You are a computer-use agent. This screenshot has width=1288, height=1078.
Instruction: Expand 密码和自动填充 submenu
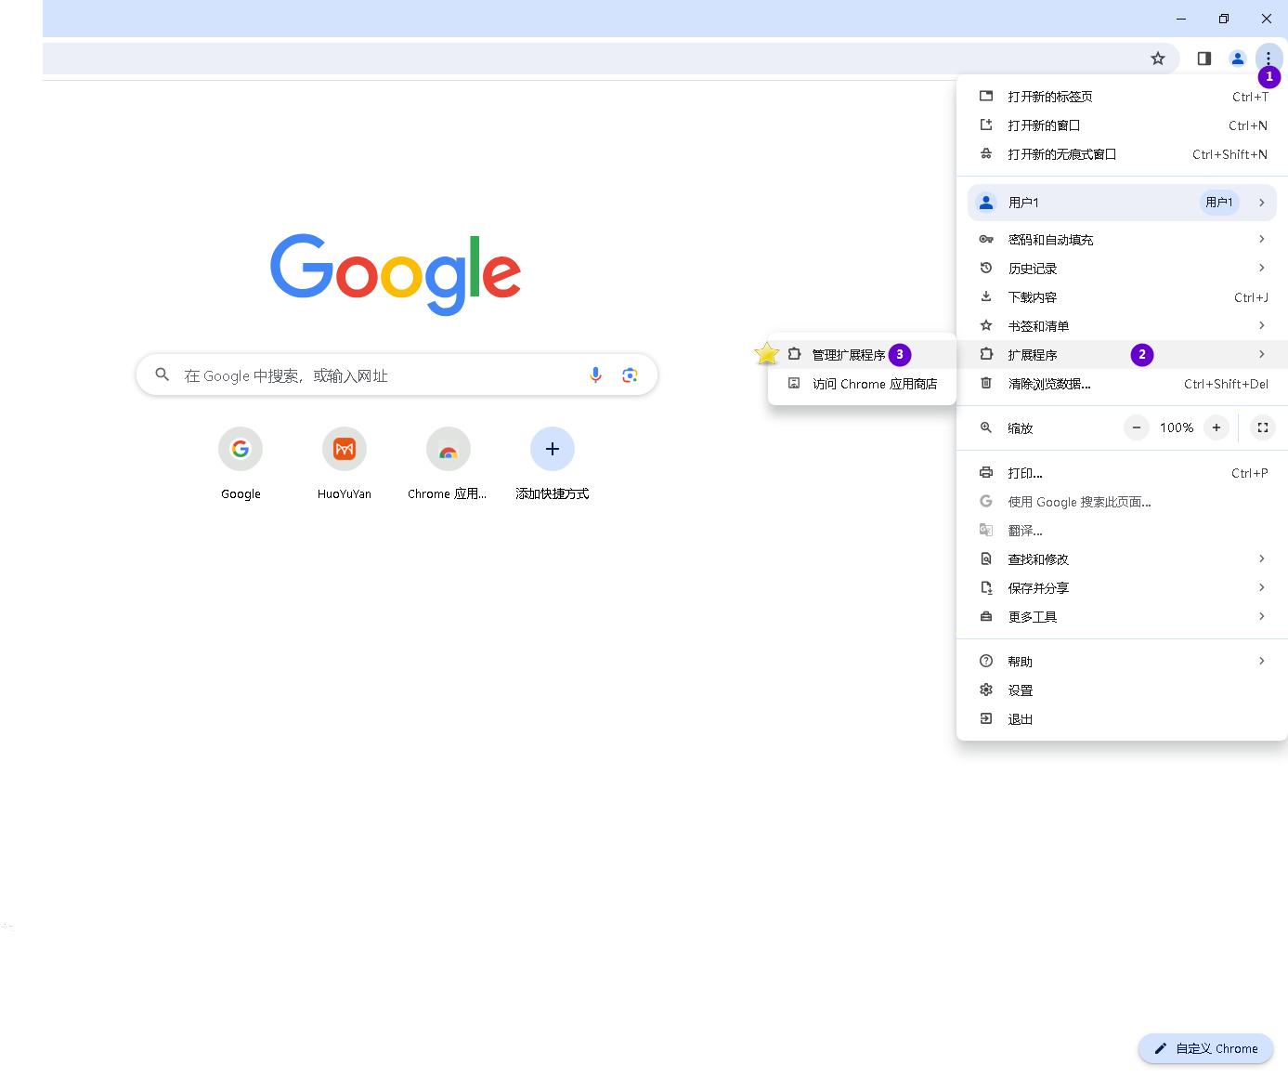pos(1122,240)
